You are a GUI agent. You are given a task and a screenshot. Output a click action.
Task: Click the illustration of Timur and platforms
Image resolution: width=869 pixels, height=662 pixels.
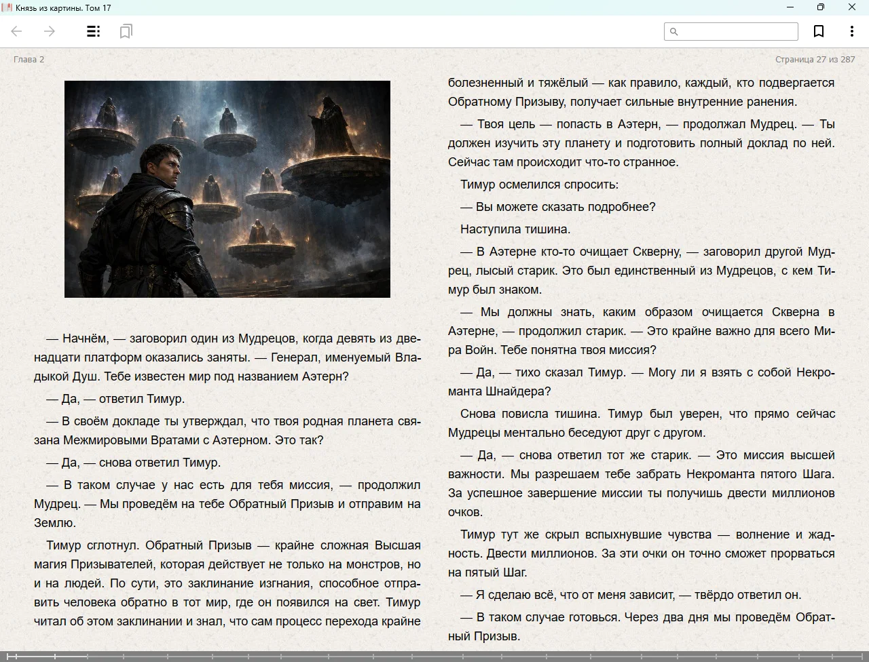[227, 189]
